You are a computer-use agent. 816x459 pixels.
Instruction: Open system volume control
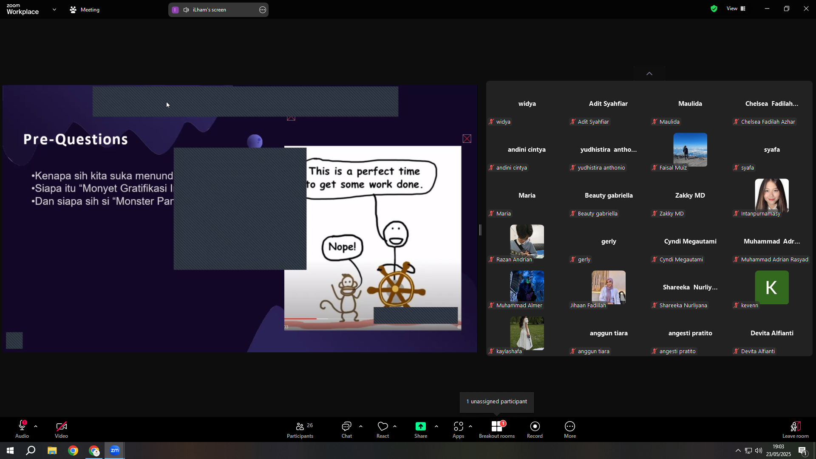[x=759, y=450]
